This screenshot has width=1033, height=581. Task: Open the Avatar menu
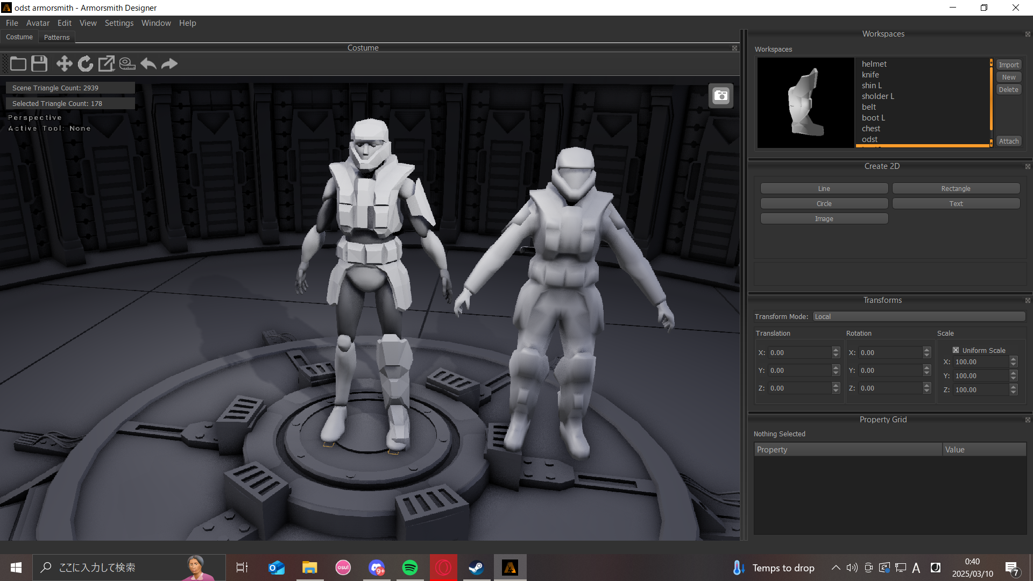[38, 23]
